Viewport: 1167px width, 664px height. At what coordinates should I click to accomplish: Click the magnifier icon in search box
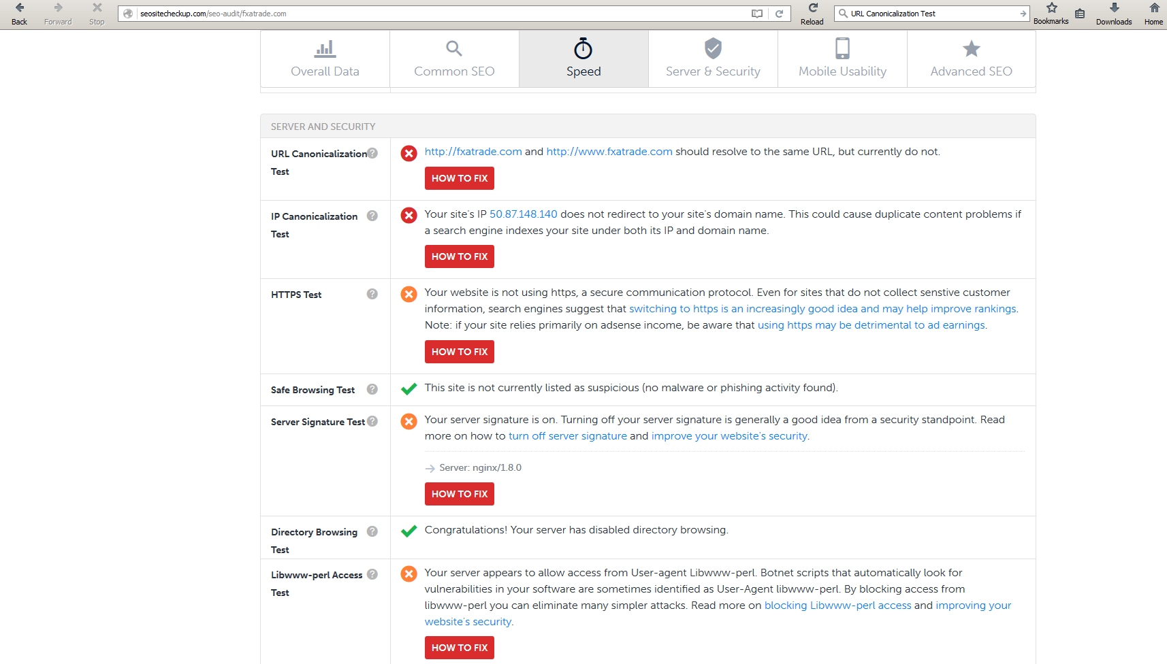coord(843,14)
